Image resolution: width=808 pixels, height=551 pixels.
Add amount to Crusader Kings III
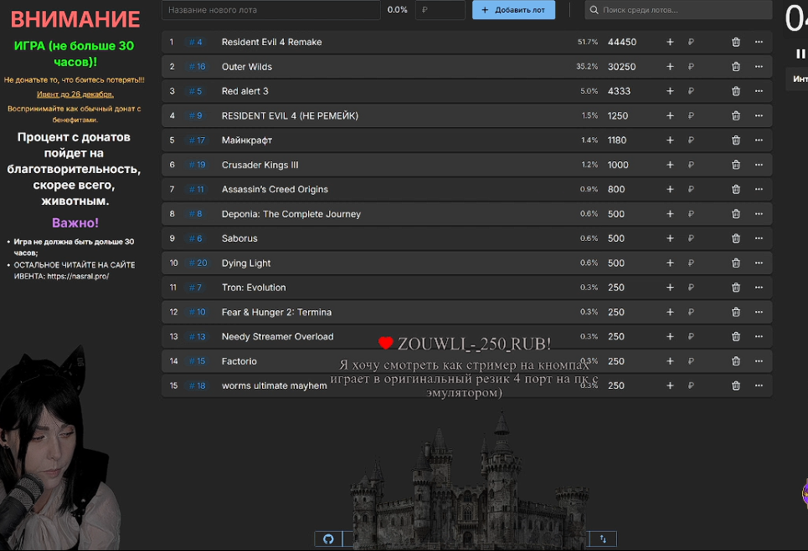[x=670, y=166]
